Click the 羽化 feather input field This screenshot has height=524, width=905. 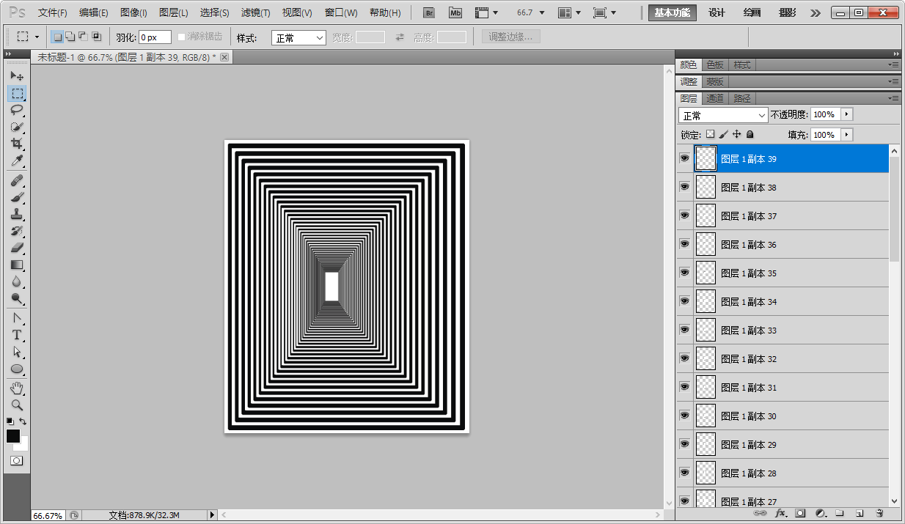[155, 37]
